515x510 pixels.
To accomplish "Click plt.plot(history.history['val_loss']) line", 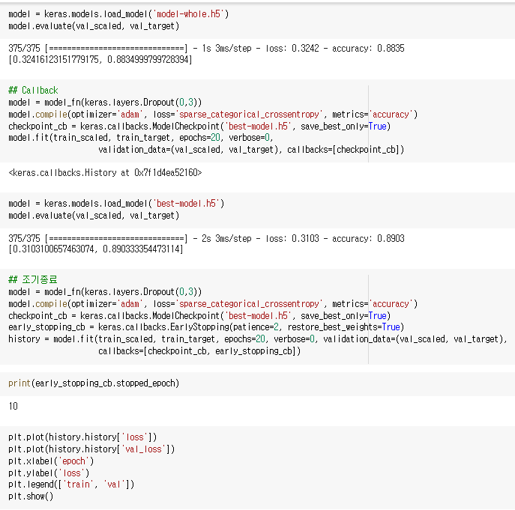I will coord(91,449).
